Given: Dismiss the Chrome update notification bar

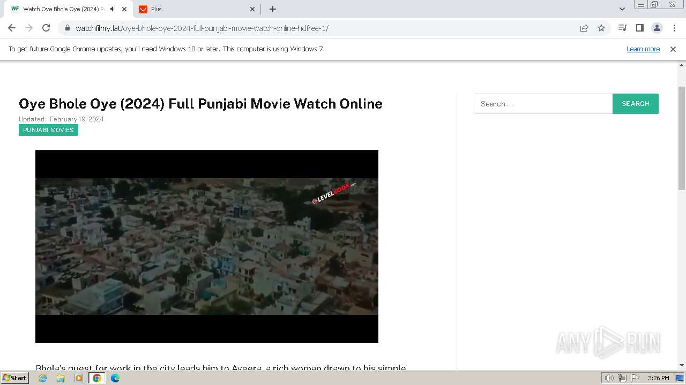Looking at the screenshot, I should click(673, 49).
